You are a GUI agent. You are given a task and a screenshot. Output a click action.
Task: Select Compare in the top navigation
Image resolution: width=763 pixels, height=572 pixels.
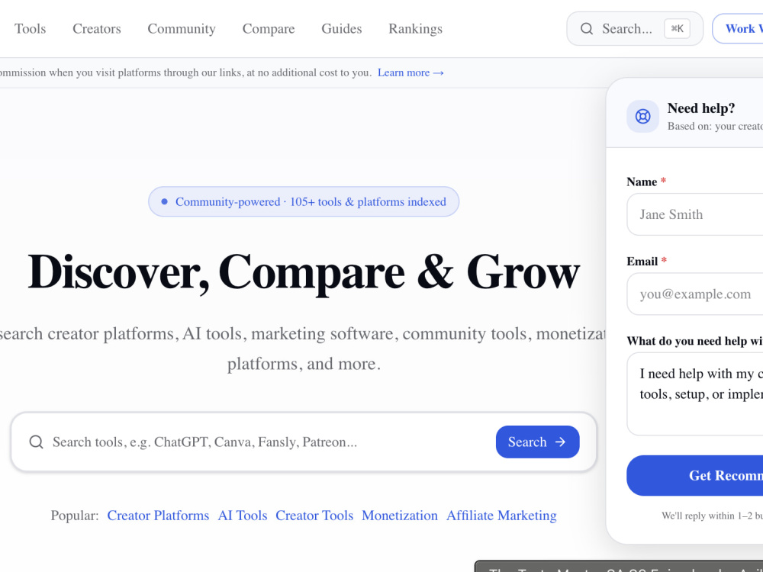[x=269, y=29]
